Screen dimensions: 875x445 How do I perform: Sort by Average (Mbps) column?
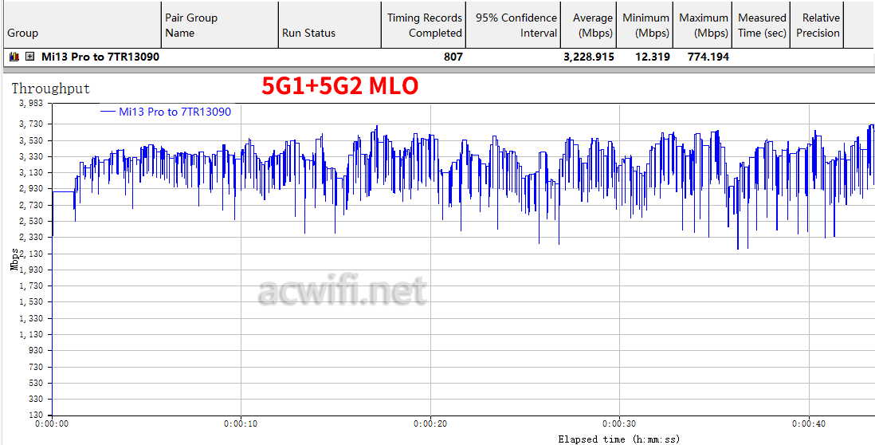[x=589, y=26]
